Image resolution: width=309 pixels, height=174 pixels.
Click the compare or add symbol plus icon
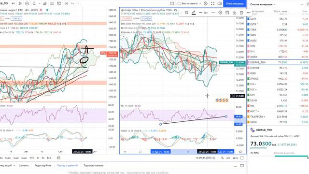pos(27,3)
